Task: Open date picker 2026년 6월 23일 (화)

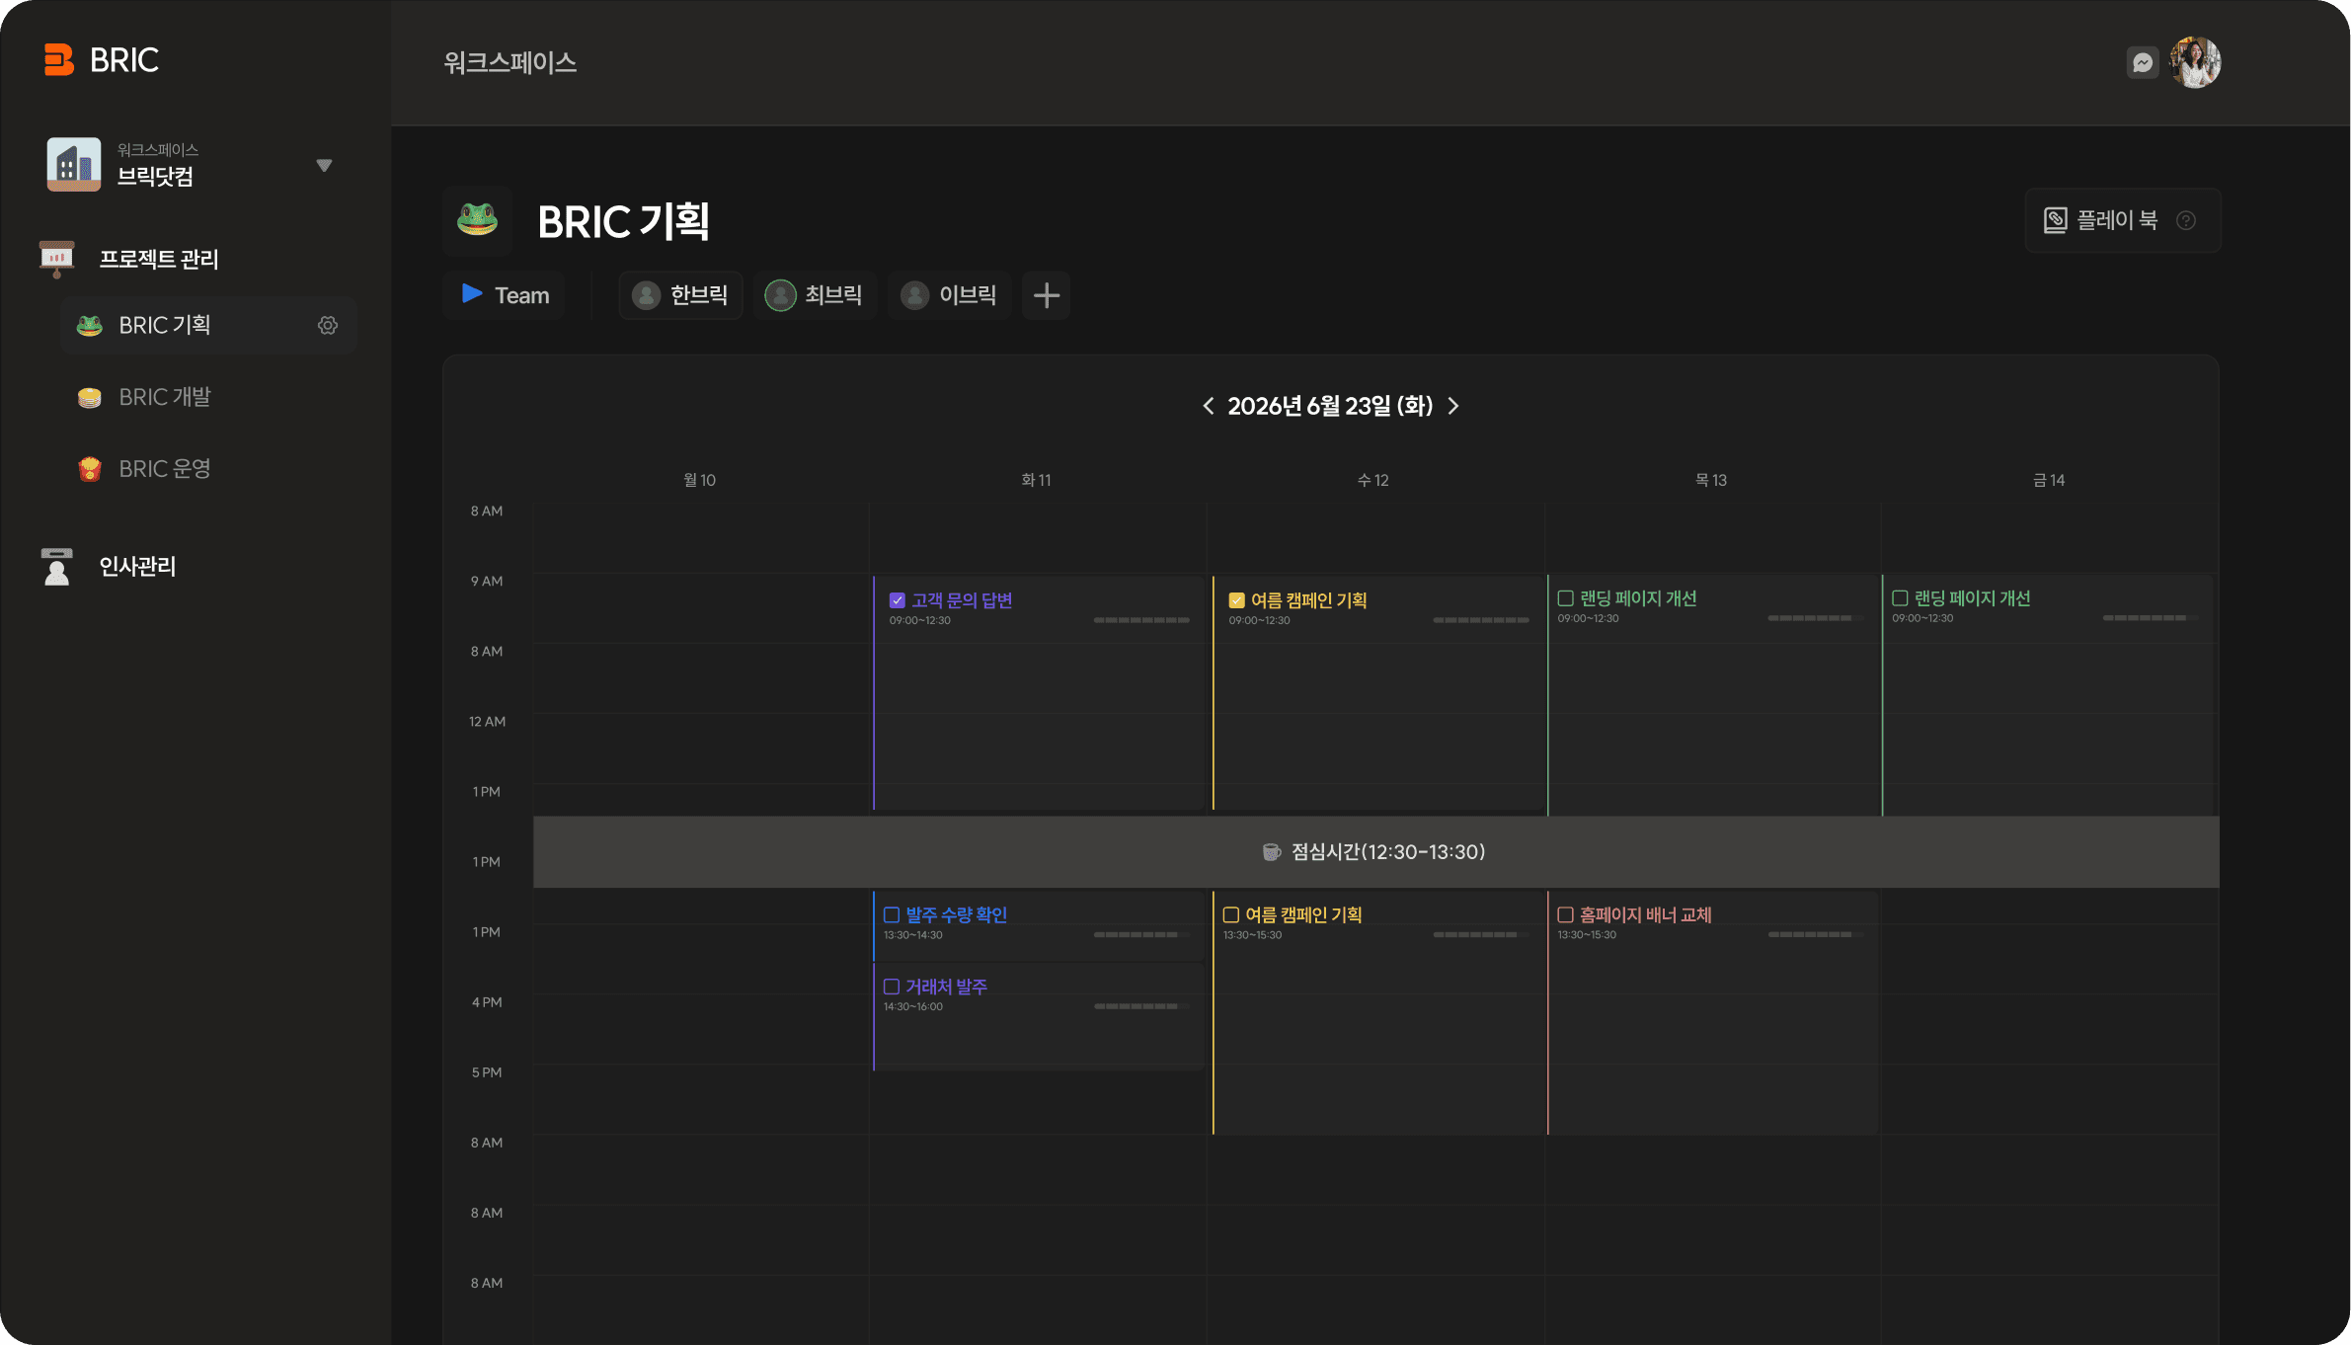Action: click(x=1330, y=406)
